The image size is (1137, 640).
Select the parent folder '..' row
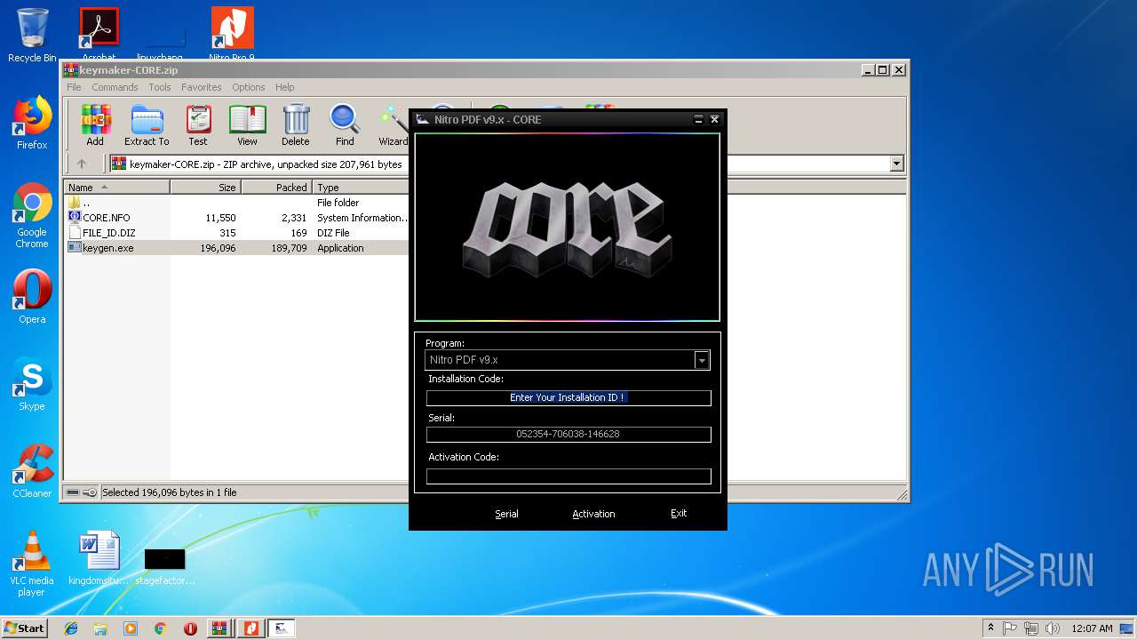pos(236,203)
